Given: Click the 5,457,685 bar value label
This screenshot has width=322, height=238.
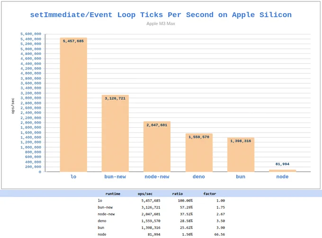Looking at the screenshot, I should click(73, 41).
